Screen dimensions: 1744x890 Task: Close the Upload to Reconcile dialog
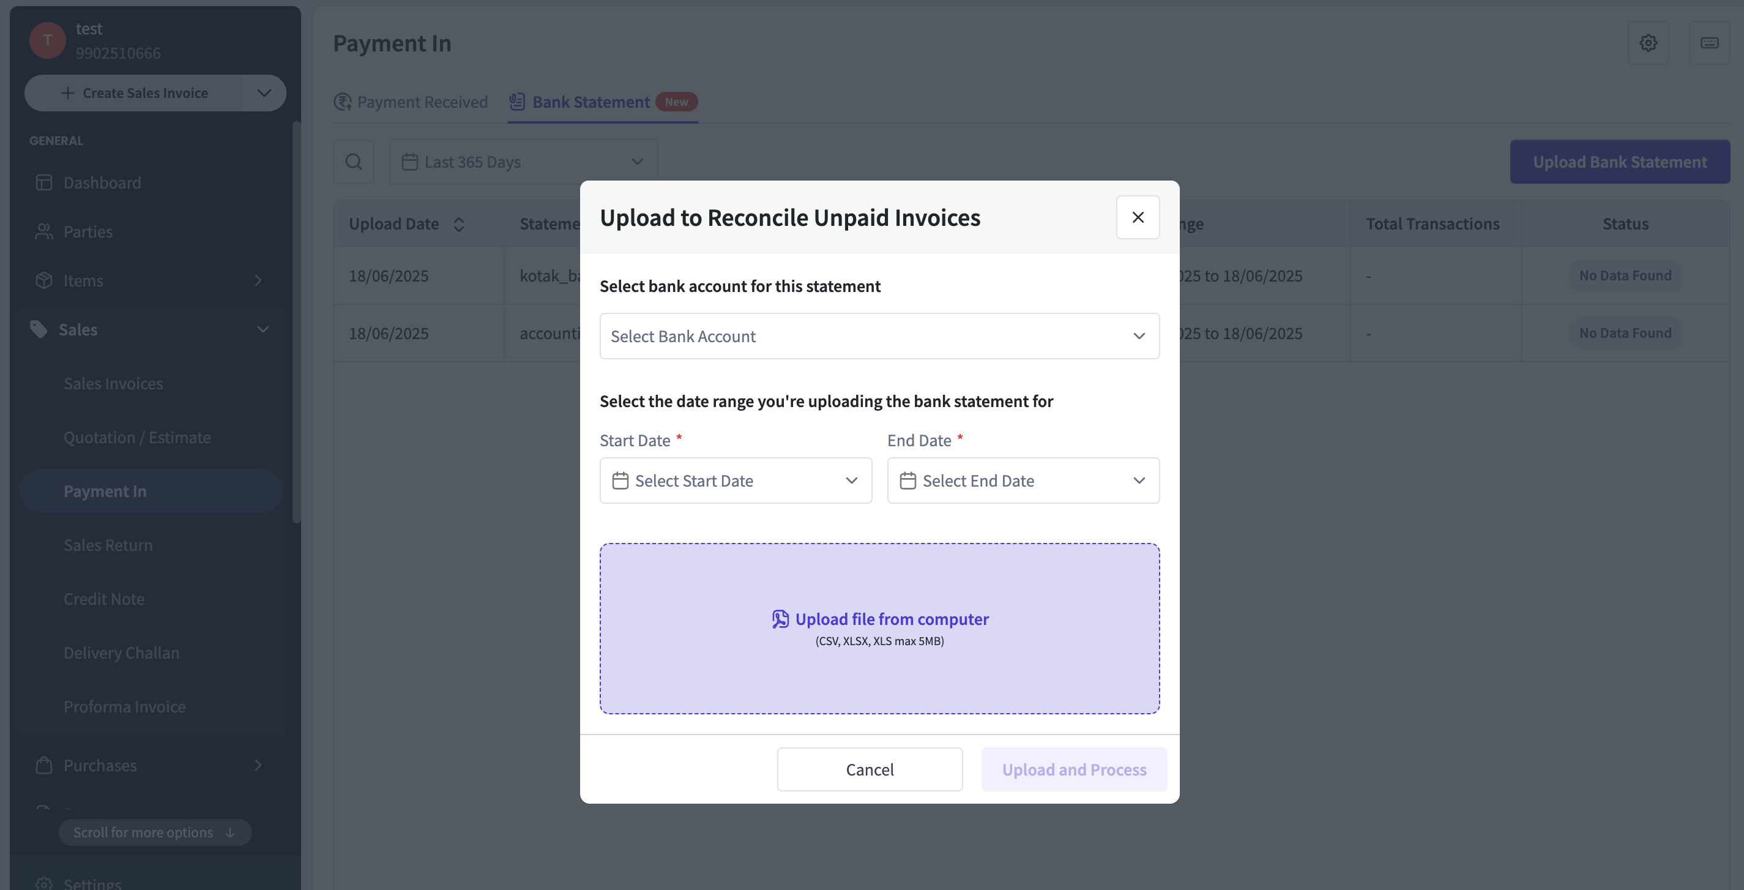tap(1138, 217)
